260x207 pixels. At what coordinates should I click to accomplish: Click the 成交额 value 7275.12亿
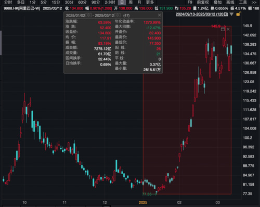(102, 49)
